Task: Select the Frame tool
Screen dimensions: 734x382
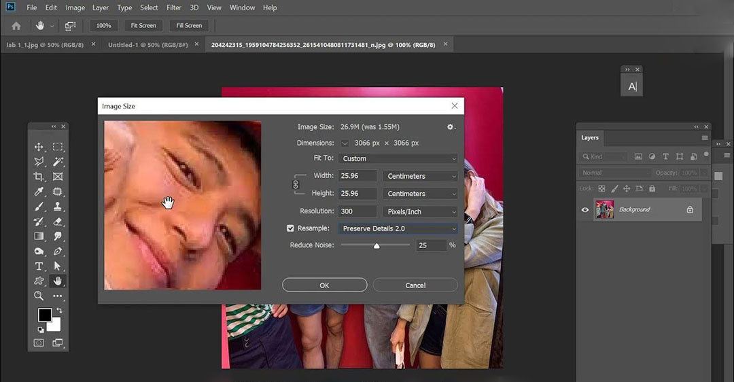Action: pos(58,177)
